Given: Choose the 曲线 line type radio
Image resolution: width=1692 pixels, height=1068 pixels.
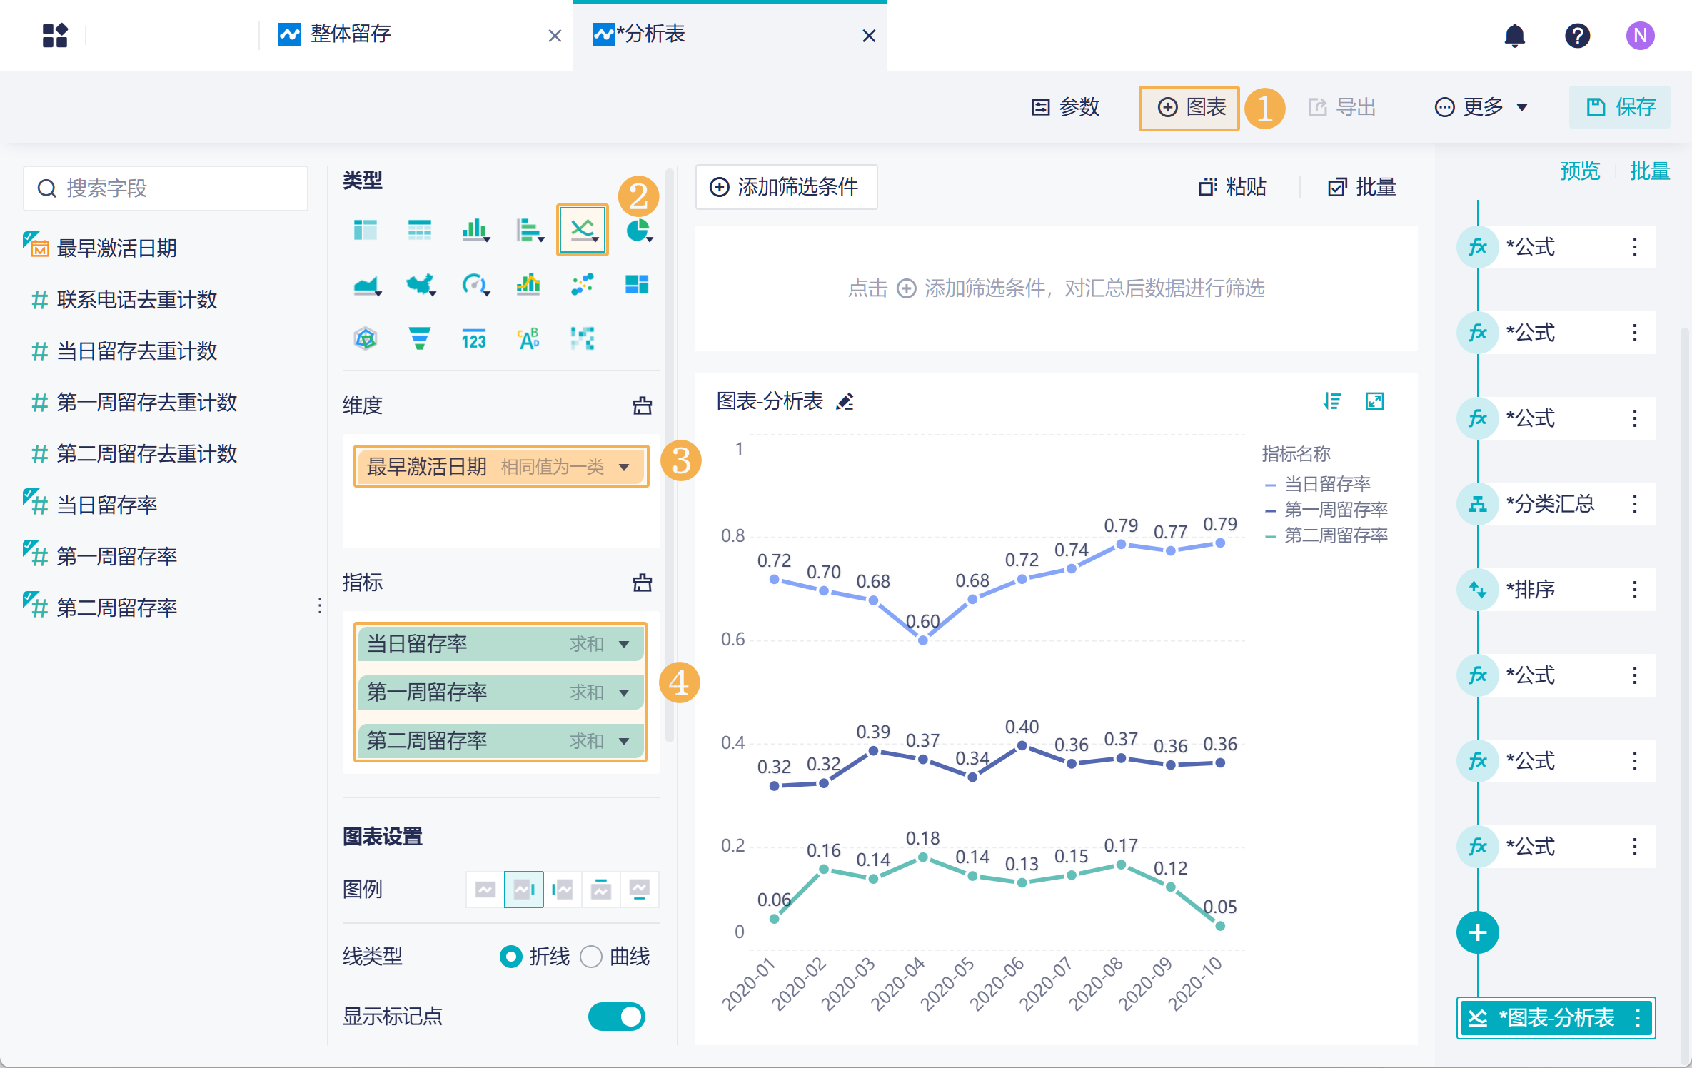Looking at the screenshot, I should [x=591, y=957].
